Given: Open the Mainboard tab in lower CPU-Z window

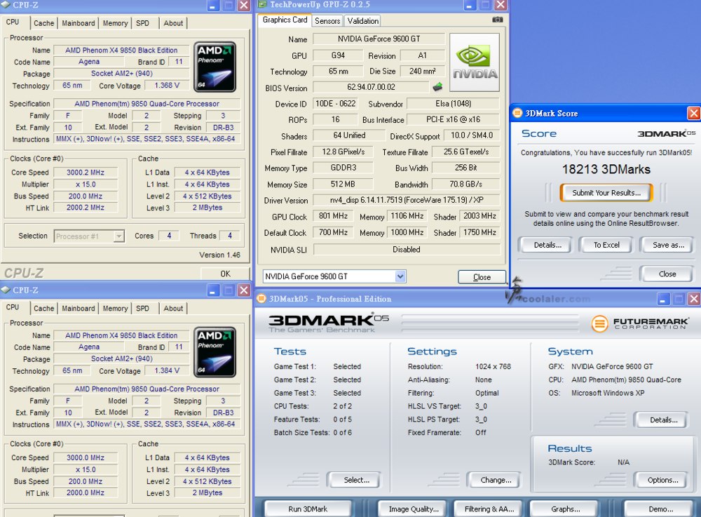Looking at the screenshot, I should tap(79, 309).
